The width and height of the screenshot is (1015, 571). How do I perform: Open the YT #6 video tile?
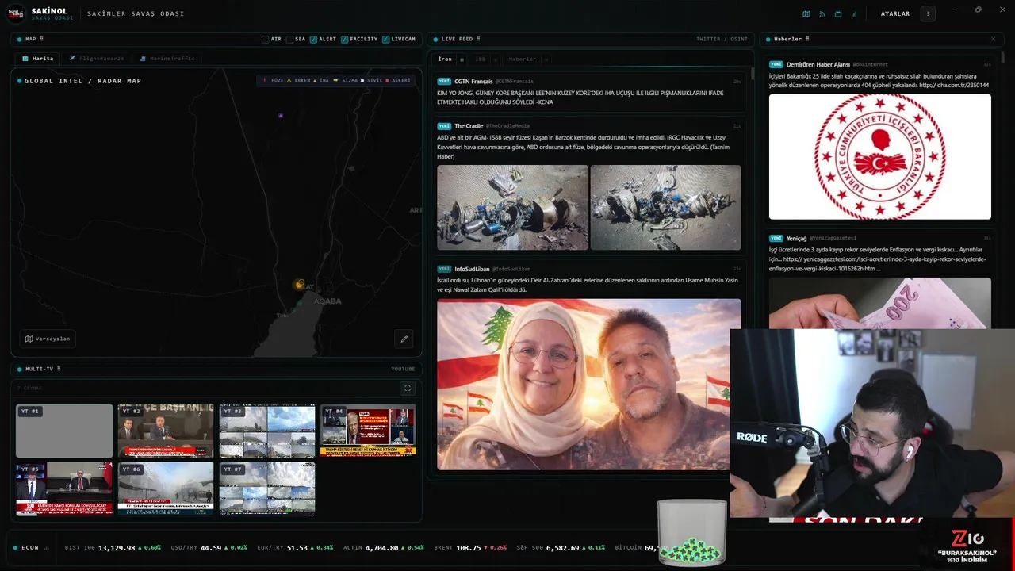click(166, 489)
